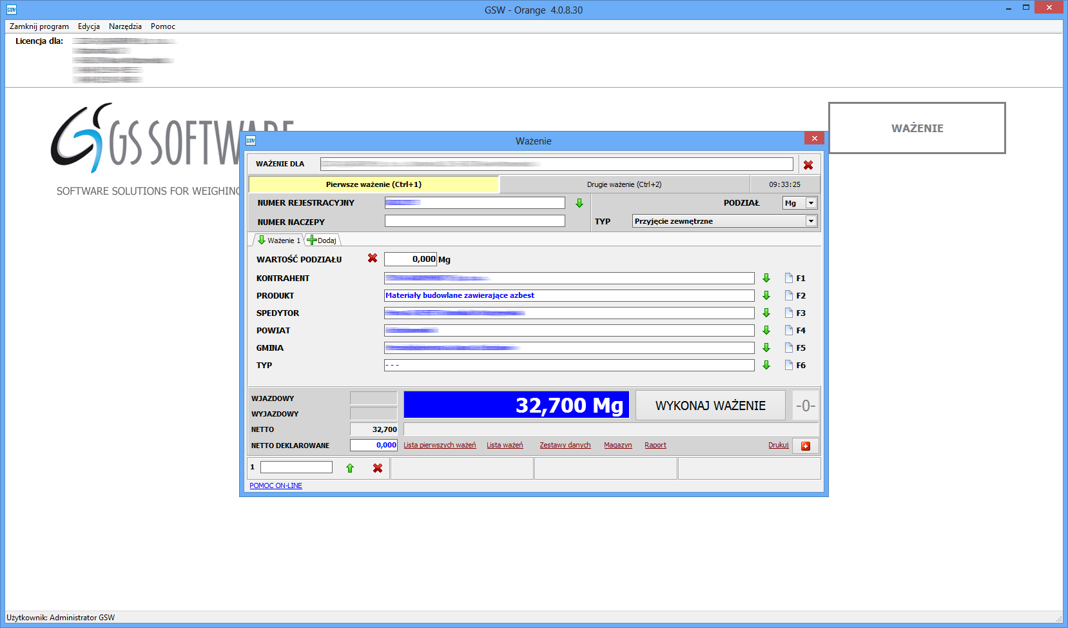1068x628 pixels.
Task: Click the Numer Naczepy input field
Action: [x=474, y=221]
